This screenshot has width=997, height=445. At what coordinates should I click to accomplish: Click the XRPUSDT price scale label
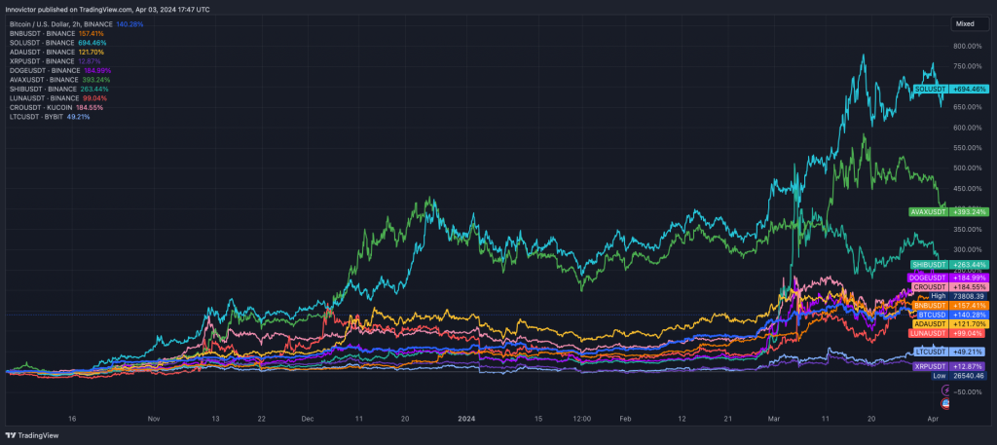(949, 366)
